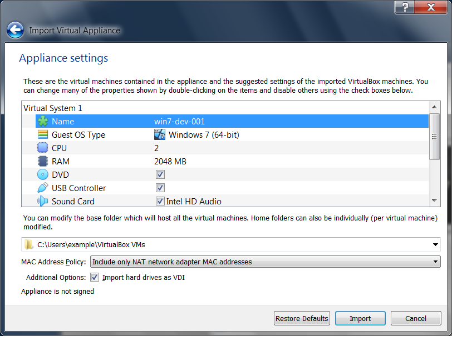
Task: Click the Windows 7 (64-bit) value
Action: pos(204,134)
